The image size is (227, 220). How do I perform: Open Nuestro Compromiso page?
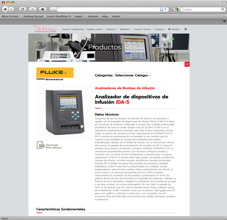(x=72, y=29)
